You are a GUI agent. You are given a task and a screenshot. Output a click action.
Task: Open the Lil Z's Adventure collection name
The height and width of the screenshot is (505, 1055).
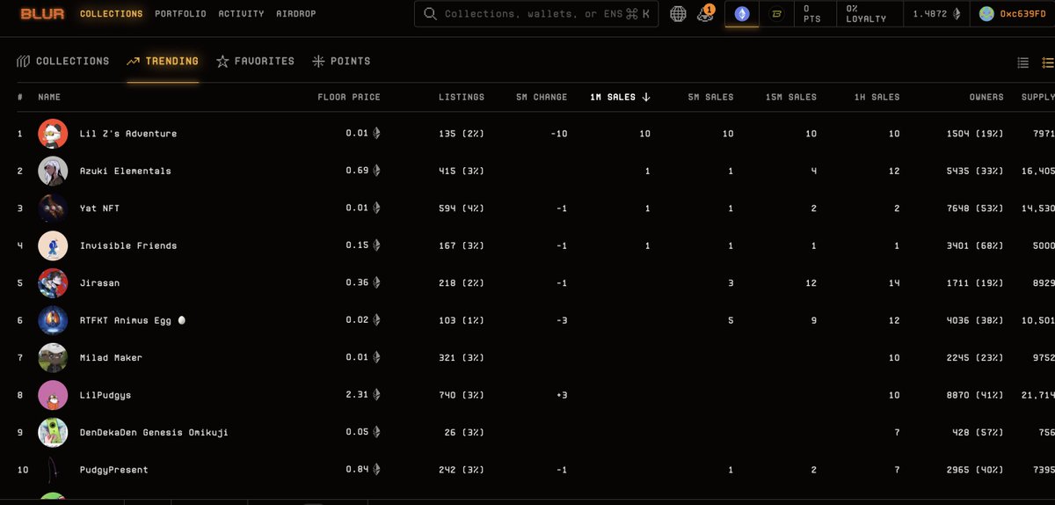coord(128,134)
